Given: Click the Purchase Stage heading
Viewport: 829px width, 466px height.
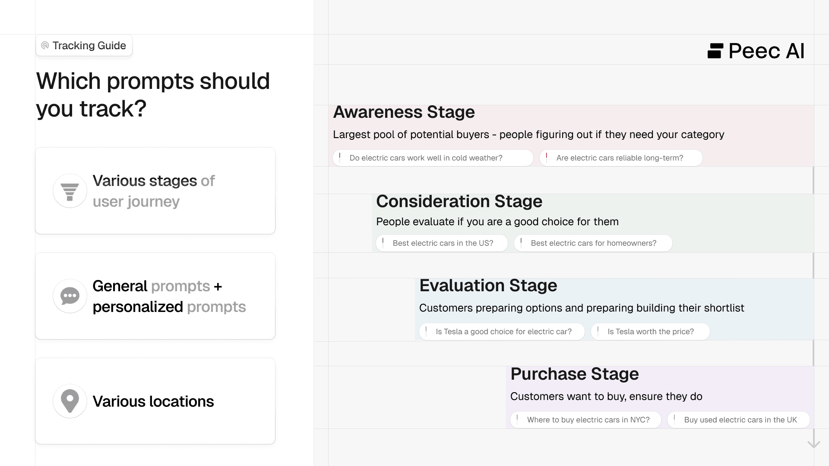Looking at the screenshot, I should click(574, 374).
